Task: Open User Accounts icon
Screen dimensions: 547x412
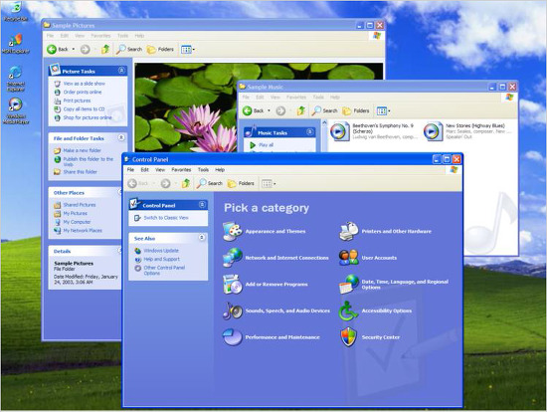Action: click(348, 258)
